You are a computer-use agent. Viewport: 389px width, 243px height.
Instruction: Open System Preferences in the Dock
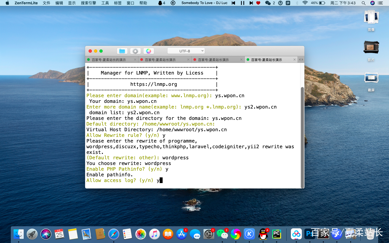[x=209, y=234]
